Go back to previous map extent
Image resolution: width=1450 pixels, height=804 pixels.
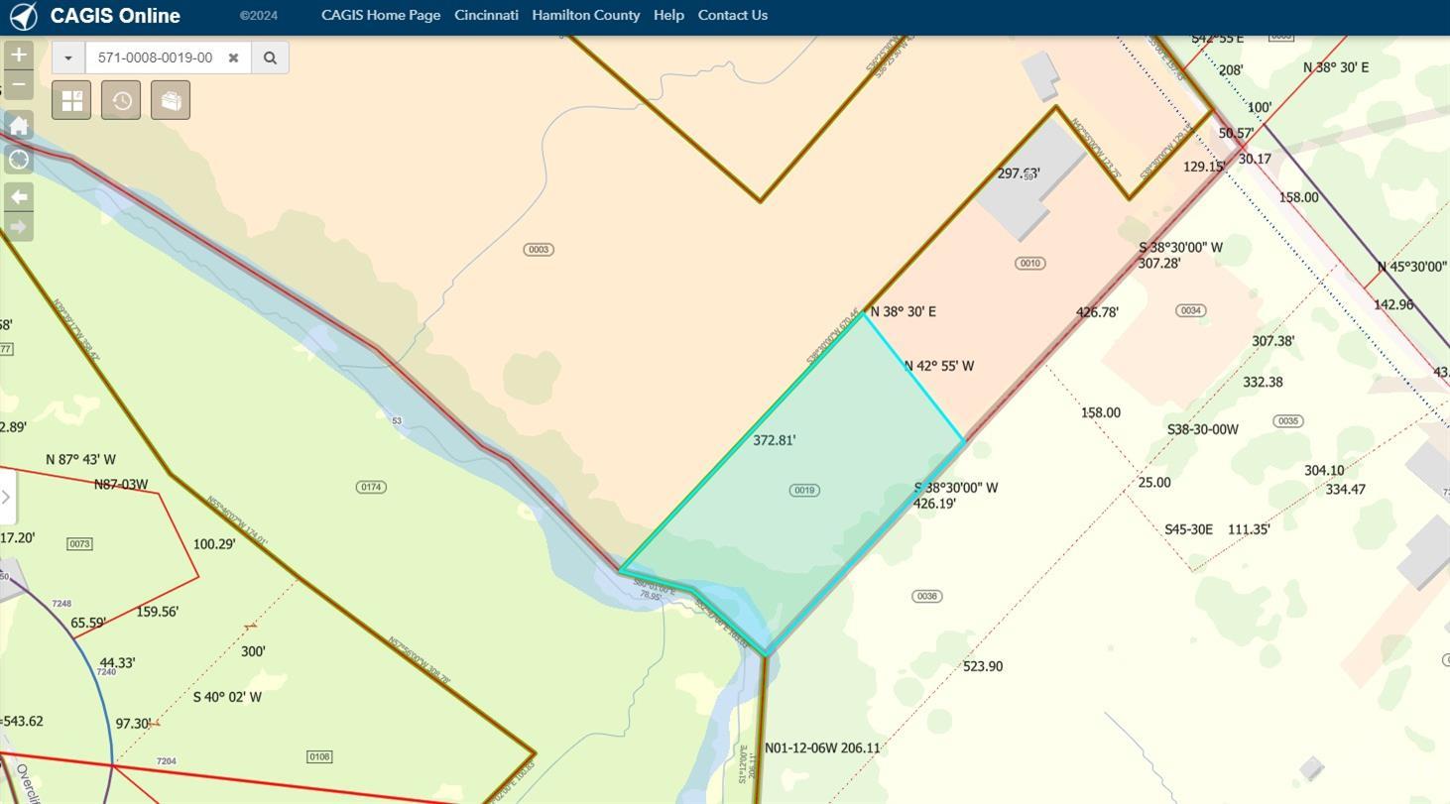(x=19, y=197)
